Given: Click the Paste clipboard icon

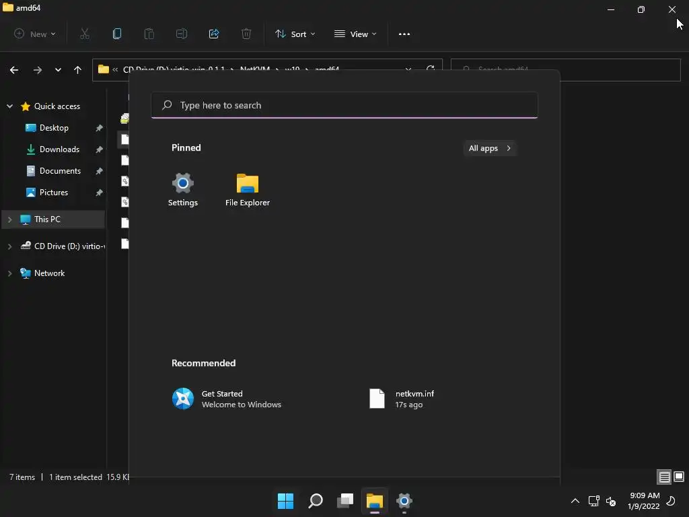Looking at the screenshot, I should click(x=149, y=34).
